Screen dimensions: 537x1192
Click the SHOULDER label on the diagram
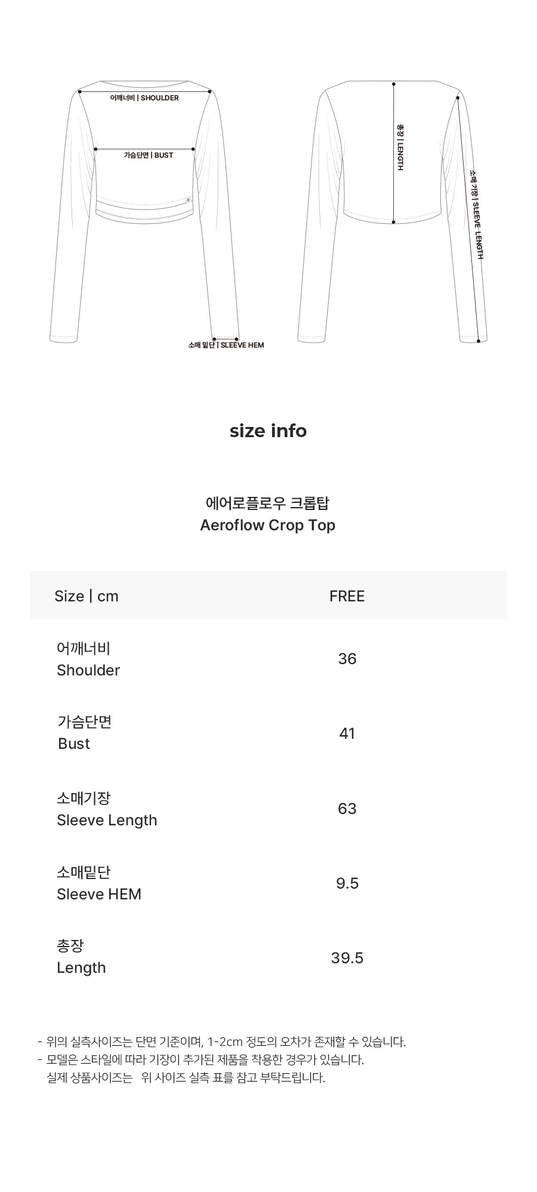point(144,98)
